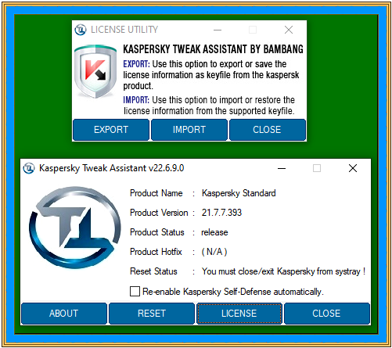This screenshot has width=392, height=348.
Task: Click the product status value 'release'
Action: pyautogui.click(x=214, y=232)
